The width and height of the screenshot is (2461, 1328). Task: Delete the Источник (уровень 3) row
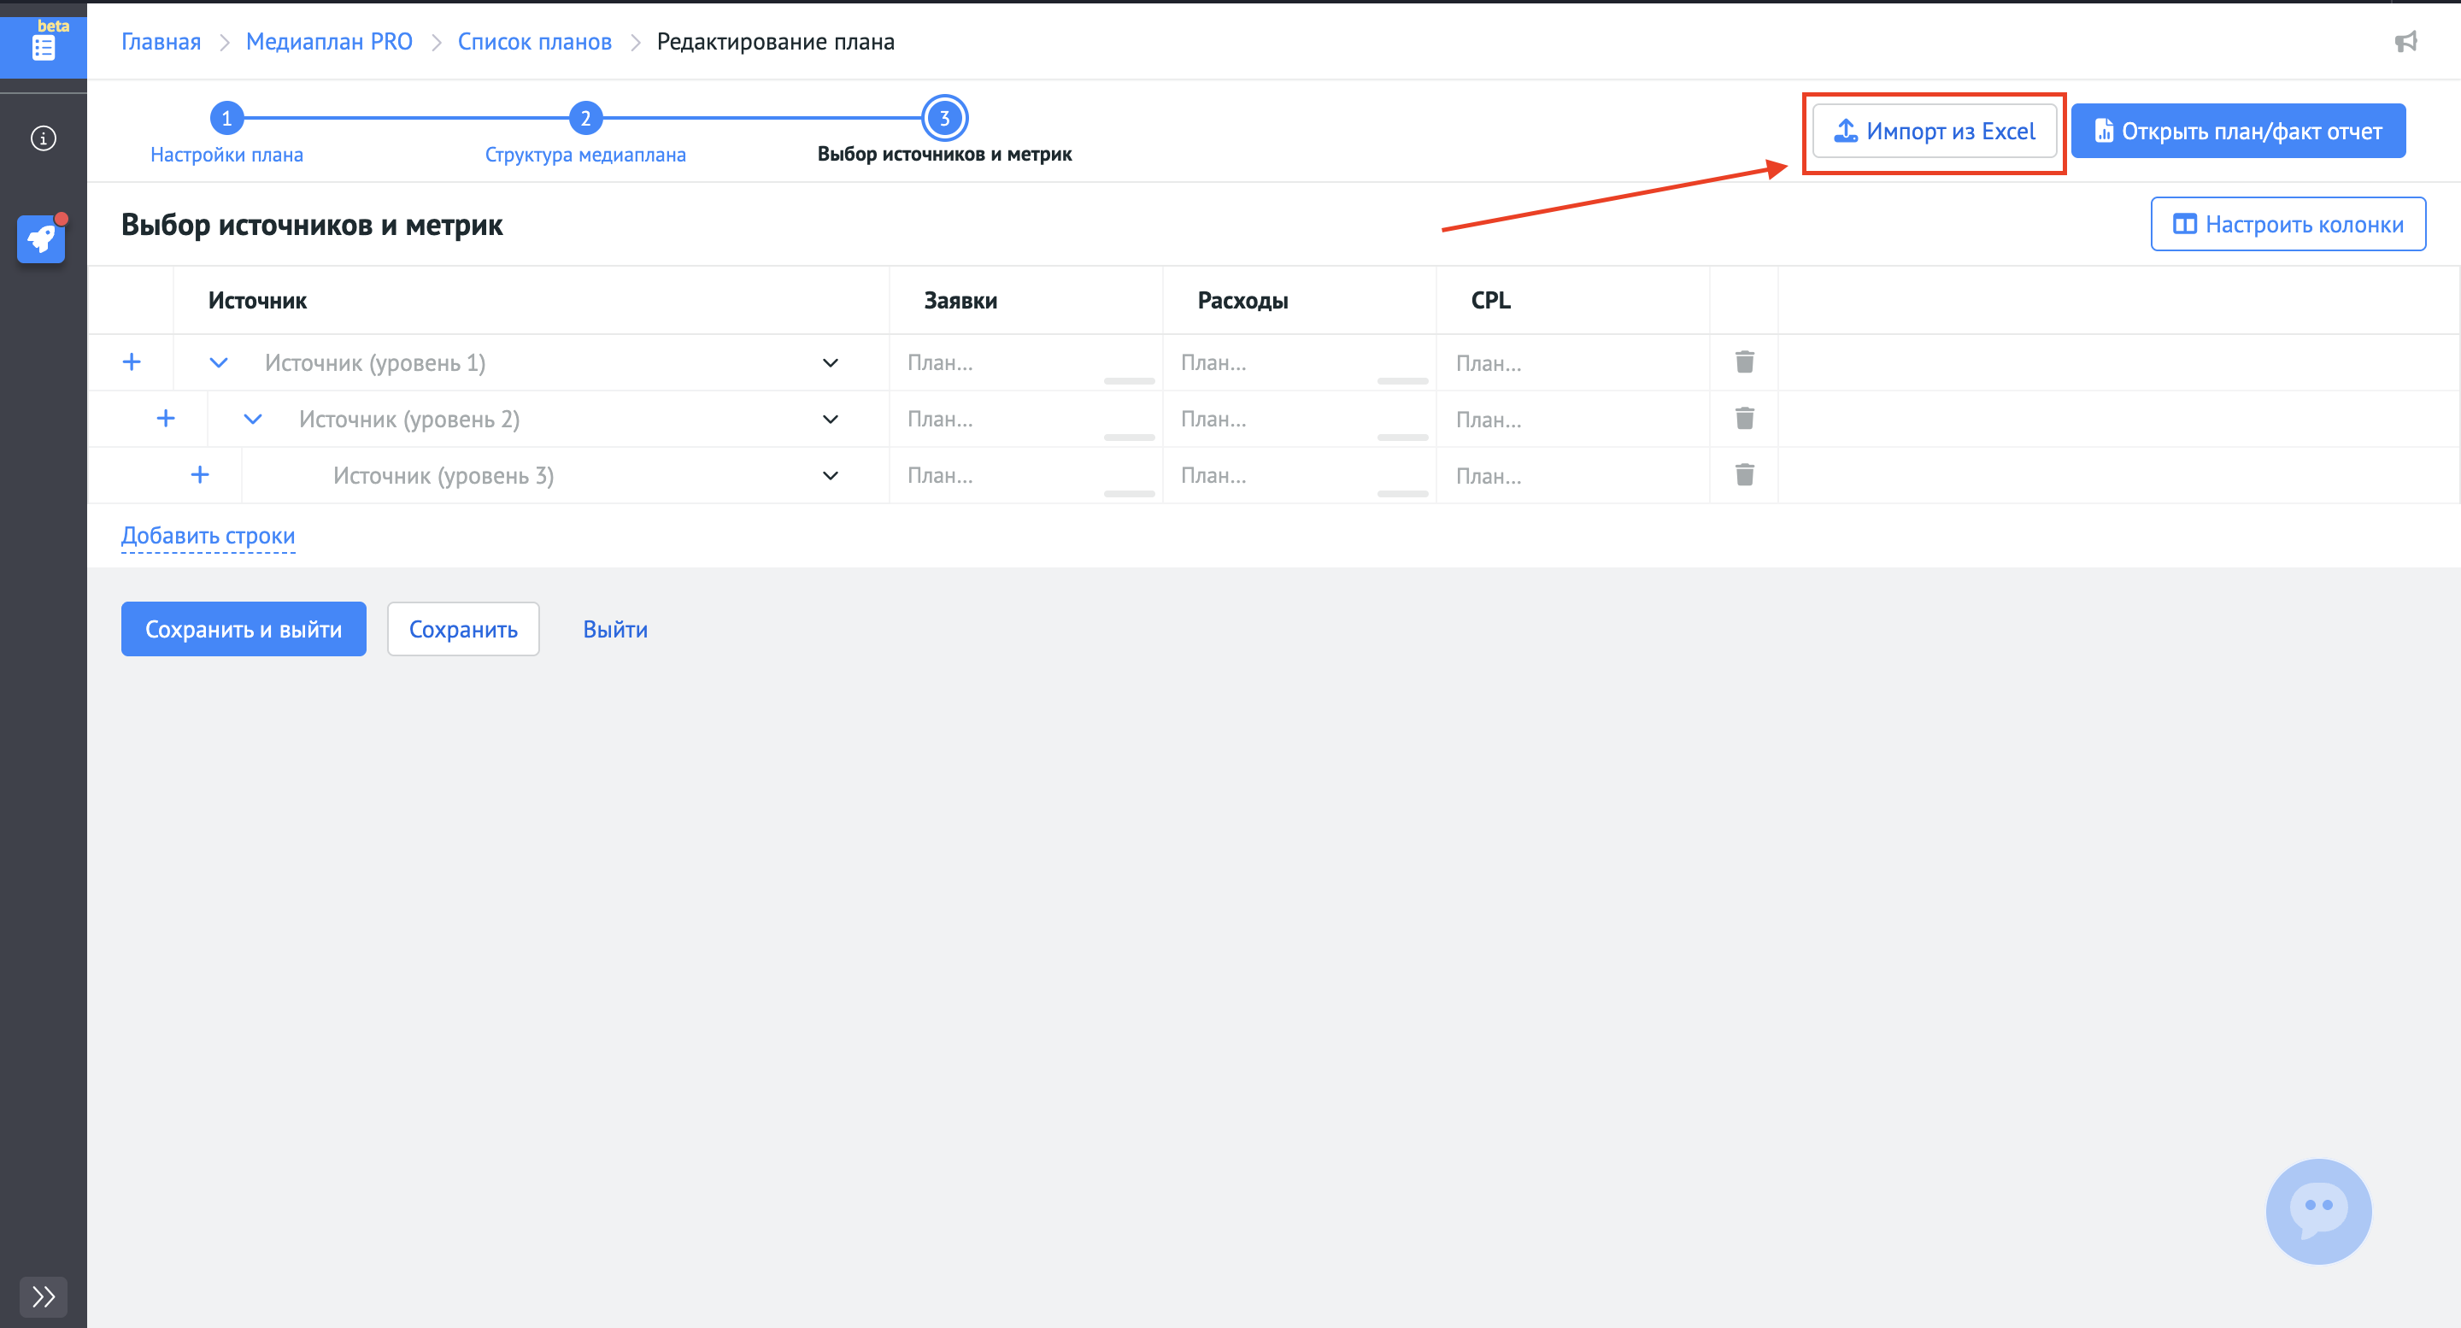point(1744,475)
